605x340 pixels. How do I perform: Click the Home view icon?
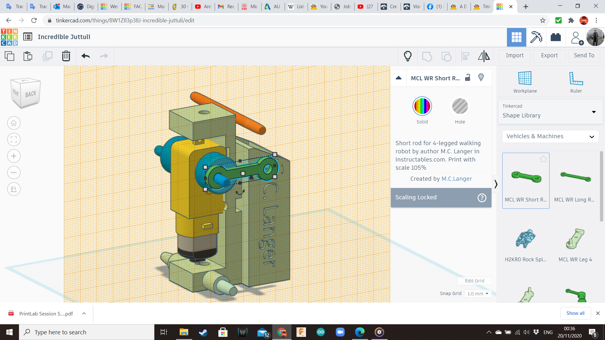[x=14, y=123]
